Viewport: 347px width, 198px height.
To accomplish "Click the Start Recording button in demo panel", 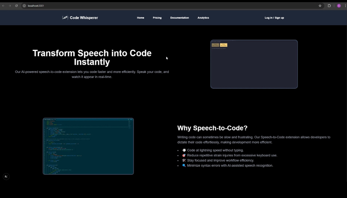I will tap(215, 45).
